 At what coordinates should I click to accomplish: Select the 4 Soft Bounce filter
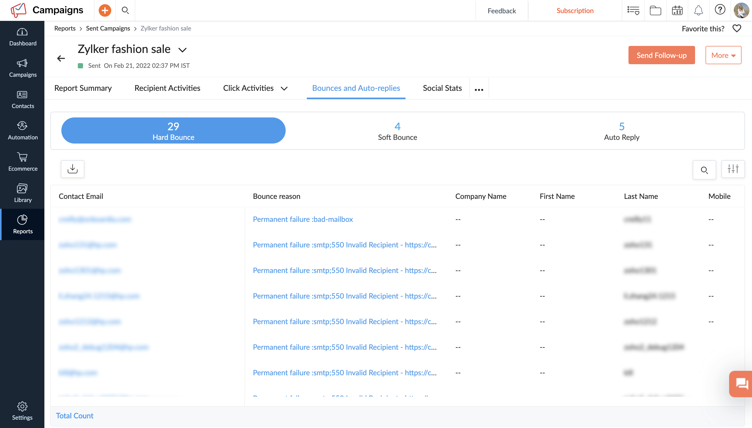pos(397,131)
